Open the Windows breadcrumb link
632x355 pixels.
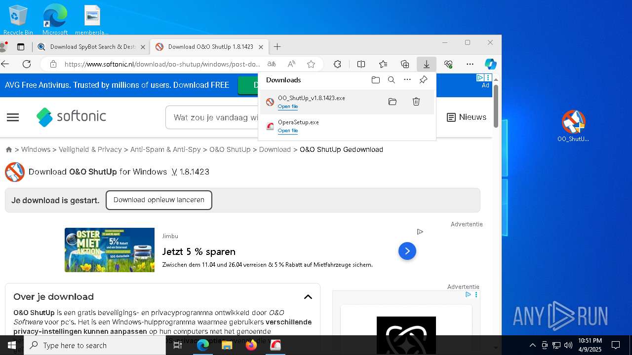tap(36, 149)
